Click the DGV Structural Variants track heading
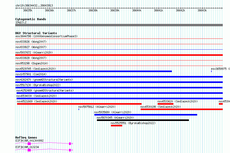This screenshot has width=230, height=153. pos(36,33)
